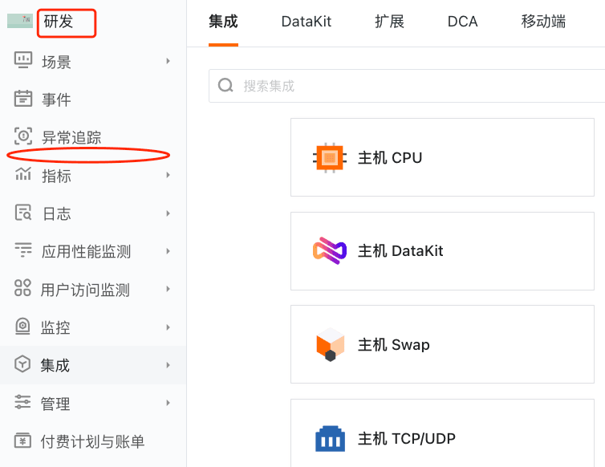The width and height of the screenshot is (605, 467).
Task: Click the 场景 monitor icon in sidebar
Action: coord(23,60)
